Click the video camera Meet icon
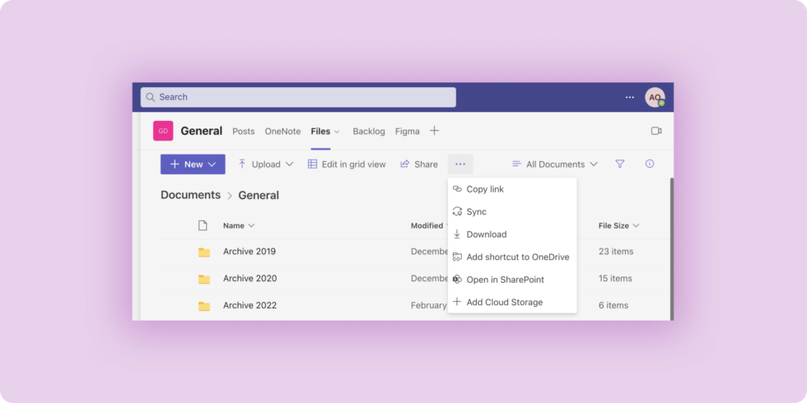Screen dimensions: 807x403 pos(656,131)
